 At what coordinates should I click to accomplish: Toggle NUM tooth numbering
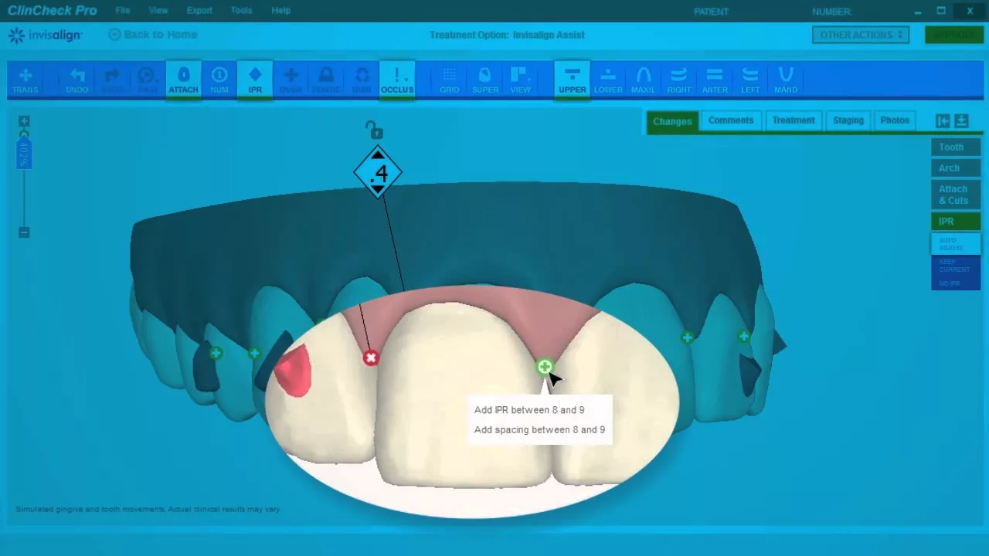219,80
